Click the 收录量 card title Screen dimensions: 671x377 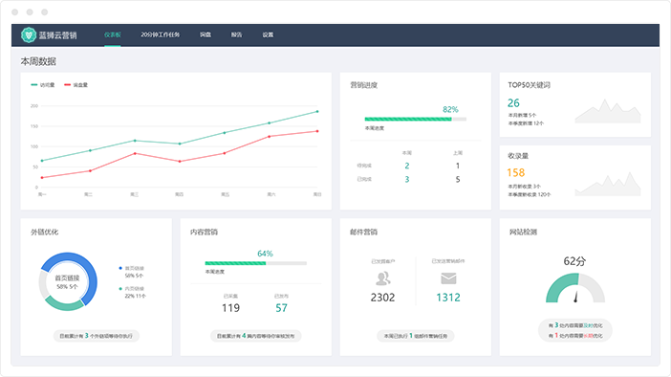pyautogui.click(x=518, y=156)
